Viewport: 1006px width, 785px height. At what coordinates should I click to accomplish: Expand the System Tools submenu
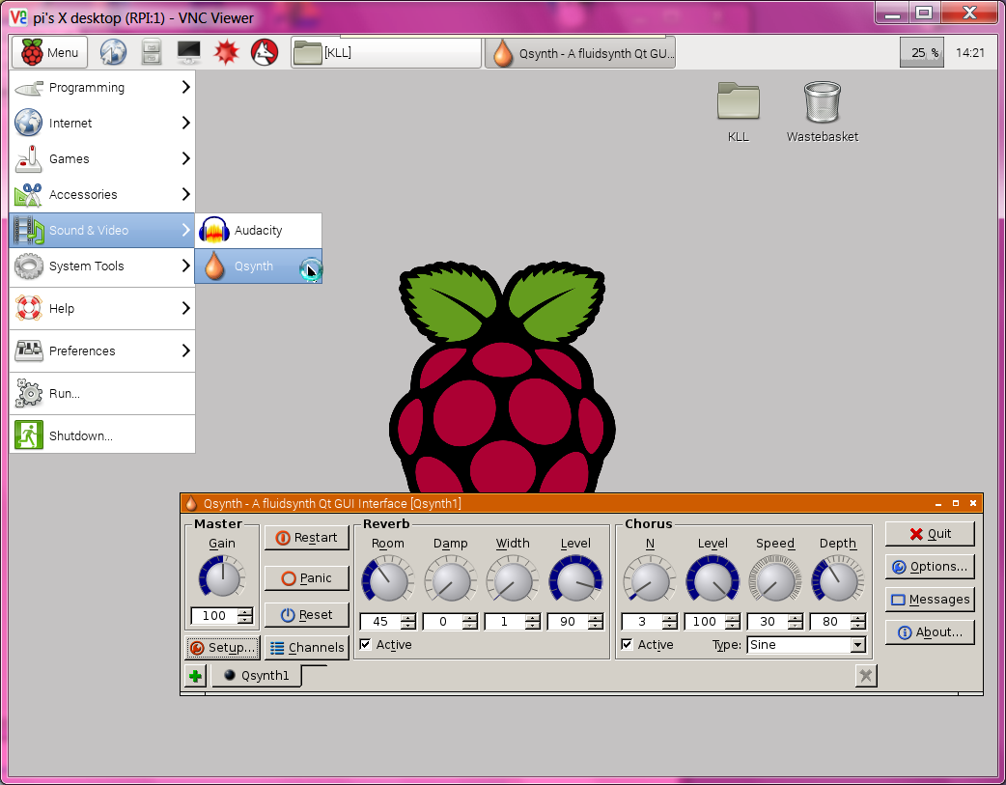102,266
